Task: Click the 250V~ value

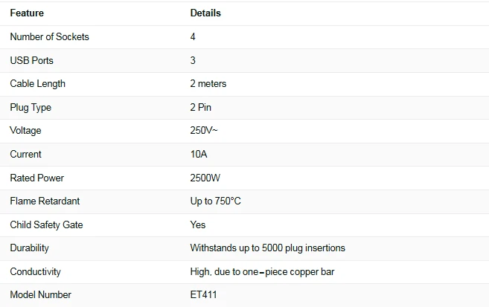Action: point(204,131)
